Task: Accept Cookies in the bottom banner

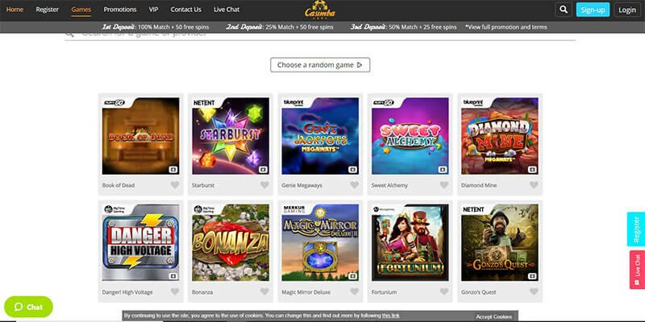Action: pos(494,316)
